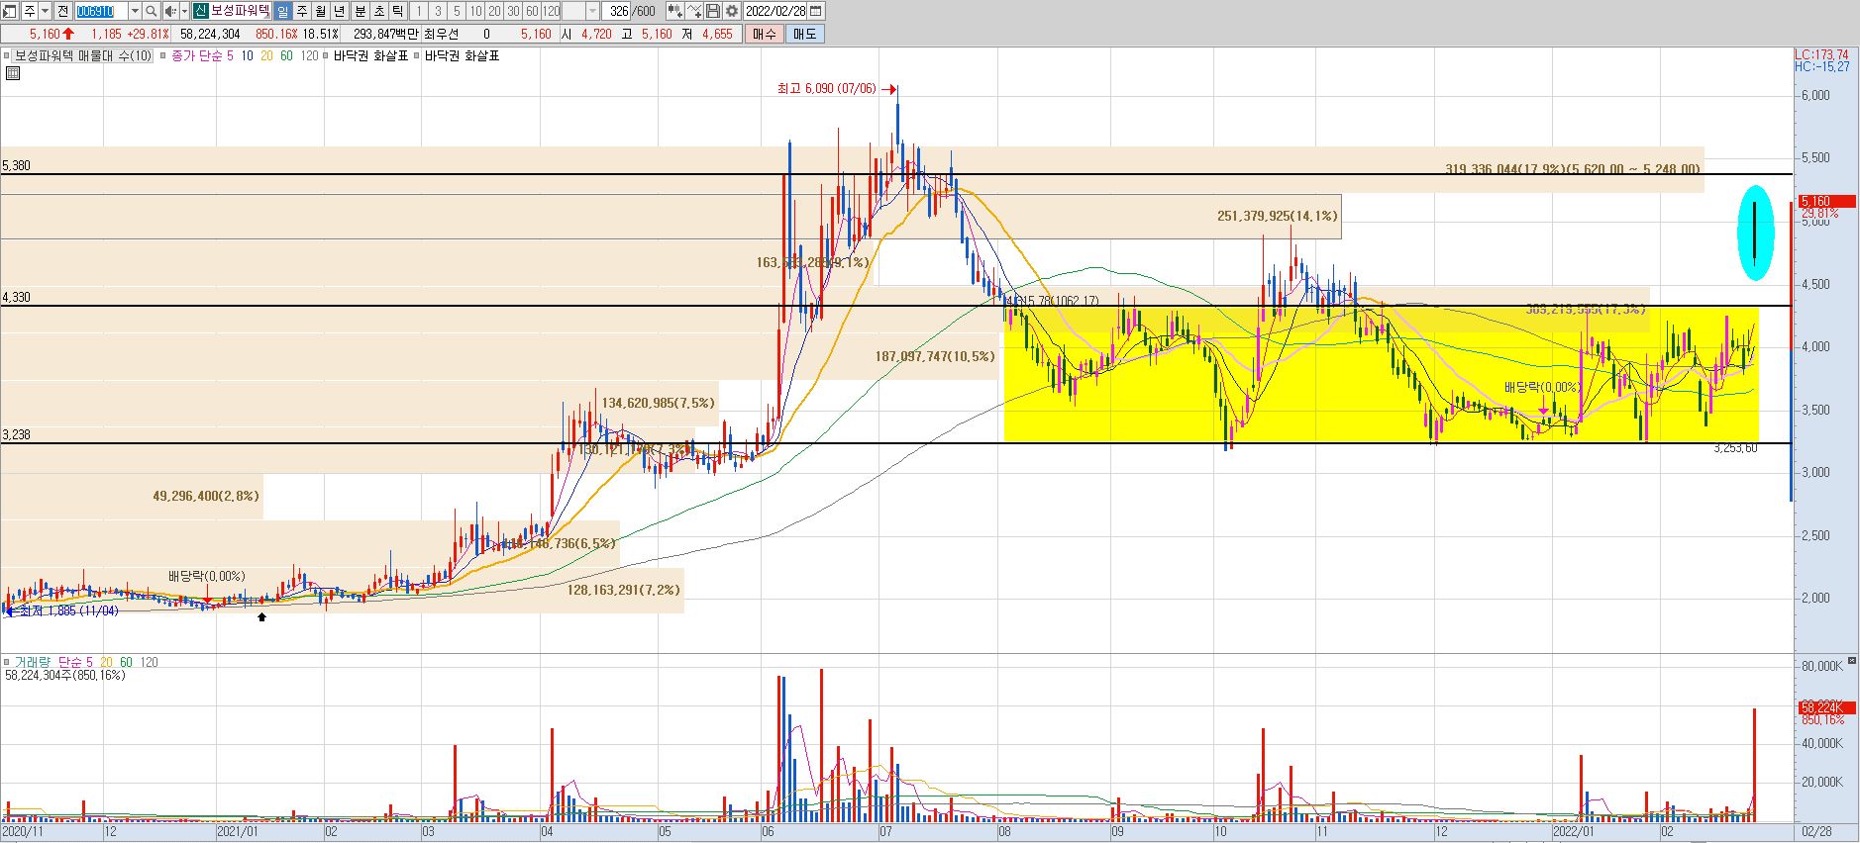Click the 매수 buy button
The image size is (1860, 843).
(x=764, y=34)
